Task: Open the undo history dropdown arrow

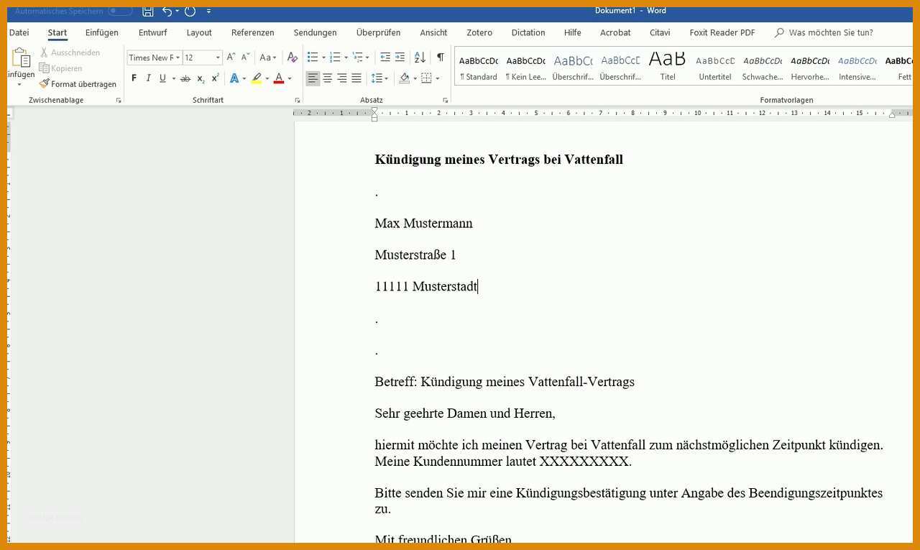Action: [x=177, y=11]
